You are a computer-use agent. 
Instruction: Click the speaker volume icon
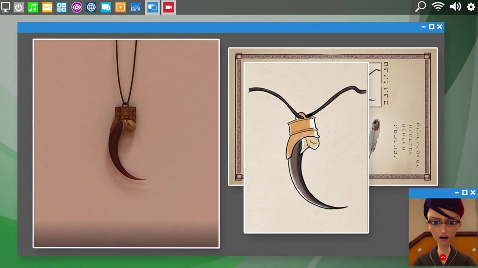click(x=455, y=7)
